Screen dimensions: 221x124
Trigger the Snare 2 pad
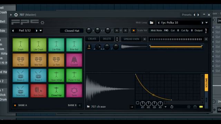coord(21,75)
